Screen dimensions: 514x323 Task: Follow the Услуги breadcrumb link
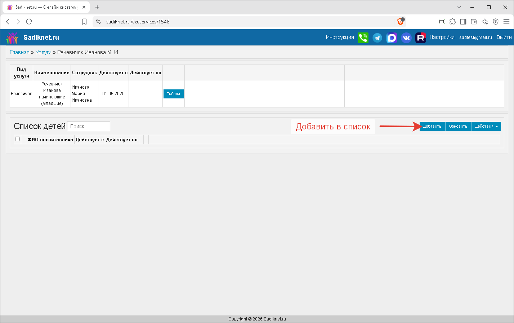point(44,52)
